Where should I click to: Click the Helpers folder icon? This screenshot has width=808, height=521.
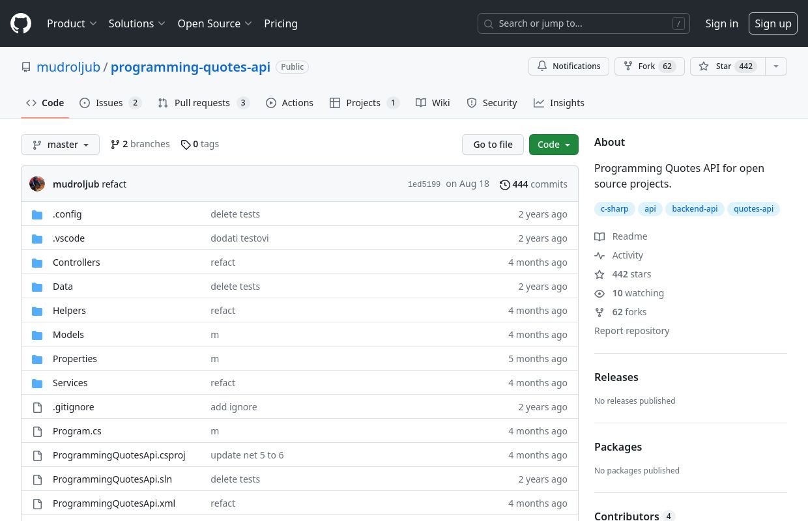point(37,311)
